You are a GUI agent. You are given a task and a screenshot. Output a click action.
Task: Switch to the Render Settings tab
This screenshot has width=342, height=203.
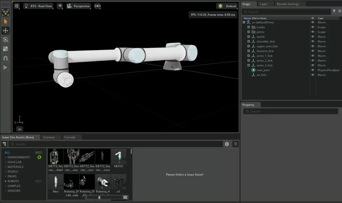(x=288, y=4)
